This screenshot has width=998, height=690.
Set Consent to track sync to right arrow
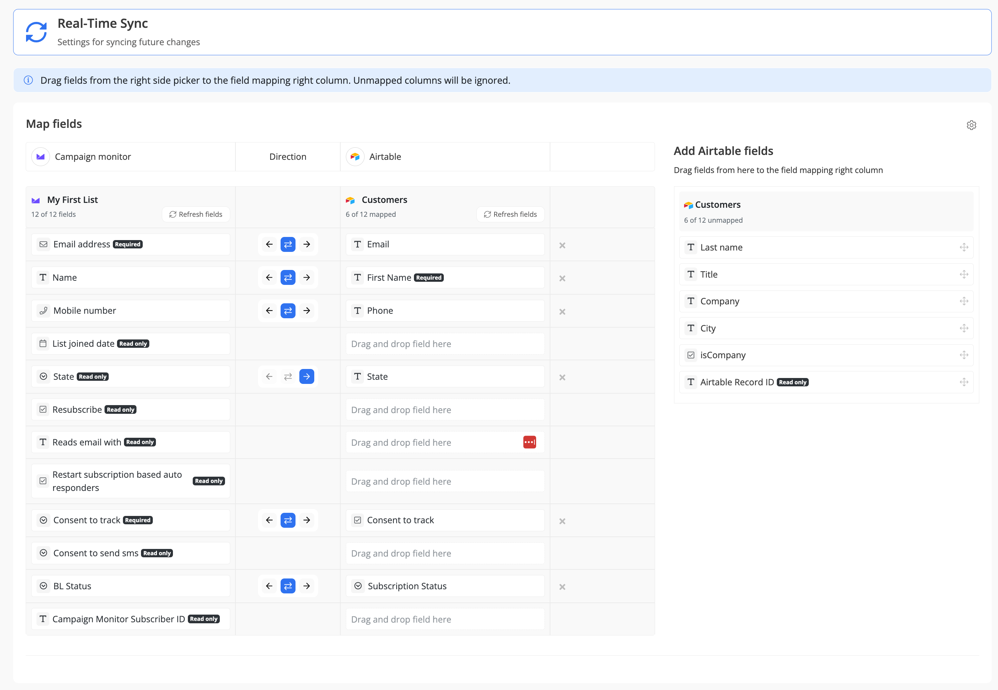(x=307, y=520)
